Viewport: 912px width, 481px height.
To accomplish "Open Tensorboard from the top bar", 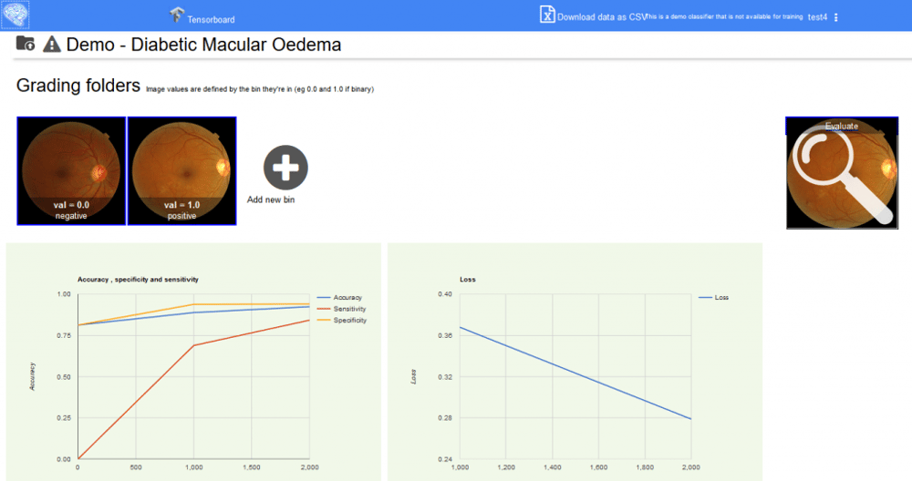I will (x=177, y=15).
